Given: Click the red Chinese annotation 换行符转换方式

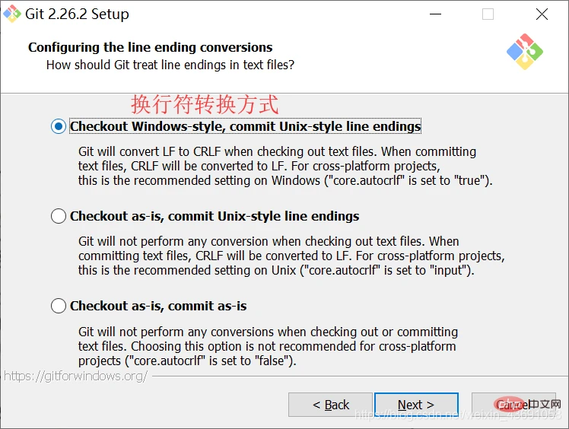Looking at the screenshot, I should pyautogui.click(x=205, y=104).
